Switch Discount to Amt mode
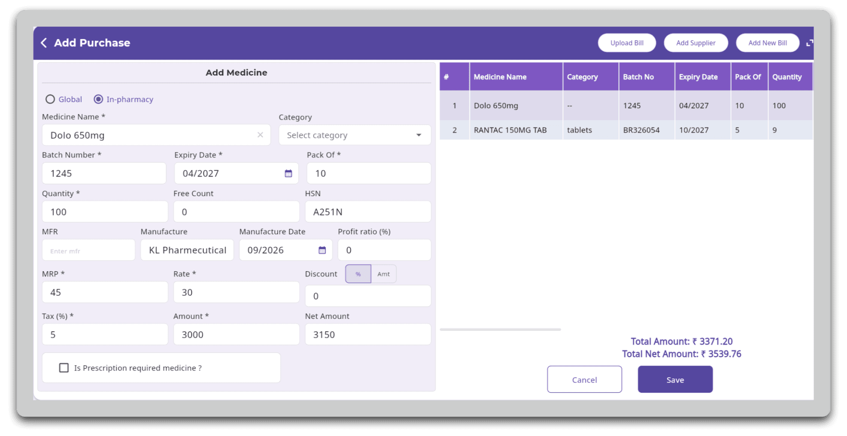The height and width of the screenshot is (436, 847). tap(383, 274)
